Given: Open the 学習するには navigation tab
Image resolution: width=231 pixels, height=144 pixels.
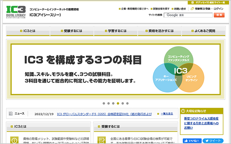Looking at the screenshot, I should tap(115, 31).
